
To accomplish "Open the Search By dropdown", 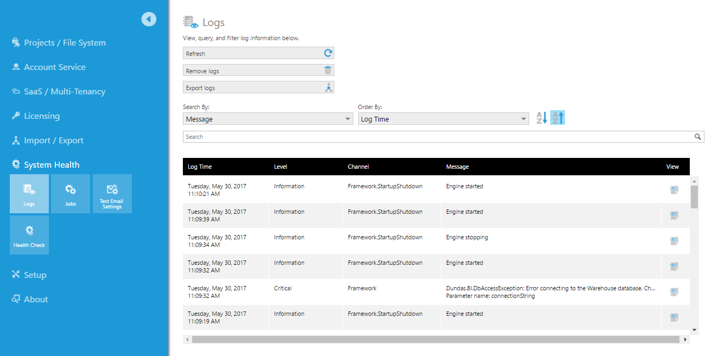I will 269,119.
